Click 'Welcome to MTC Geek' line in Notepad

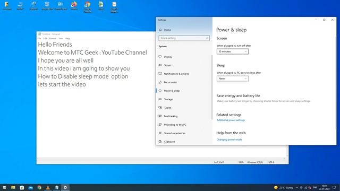click(92, 53)
